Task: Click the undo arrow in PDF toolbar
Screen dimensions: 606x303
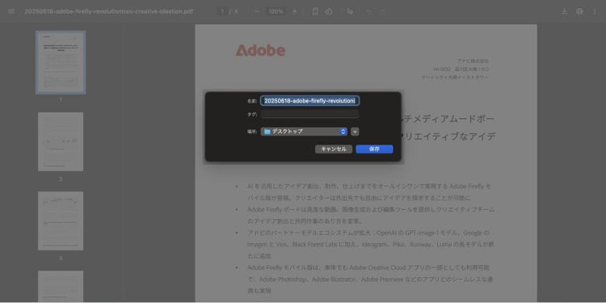Action: 368,11
